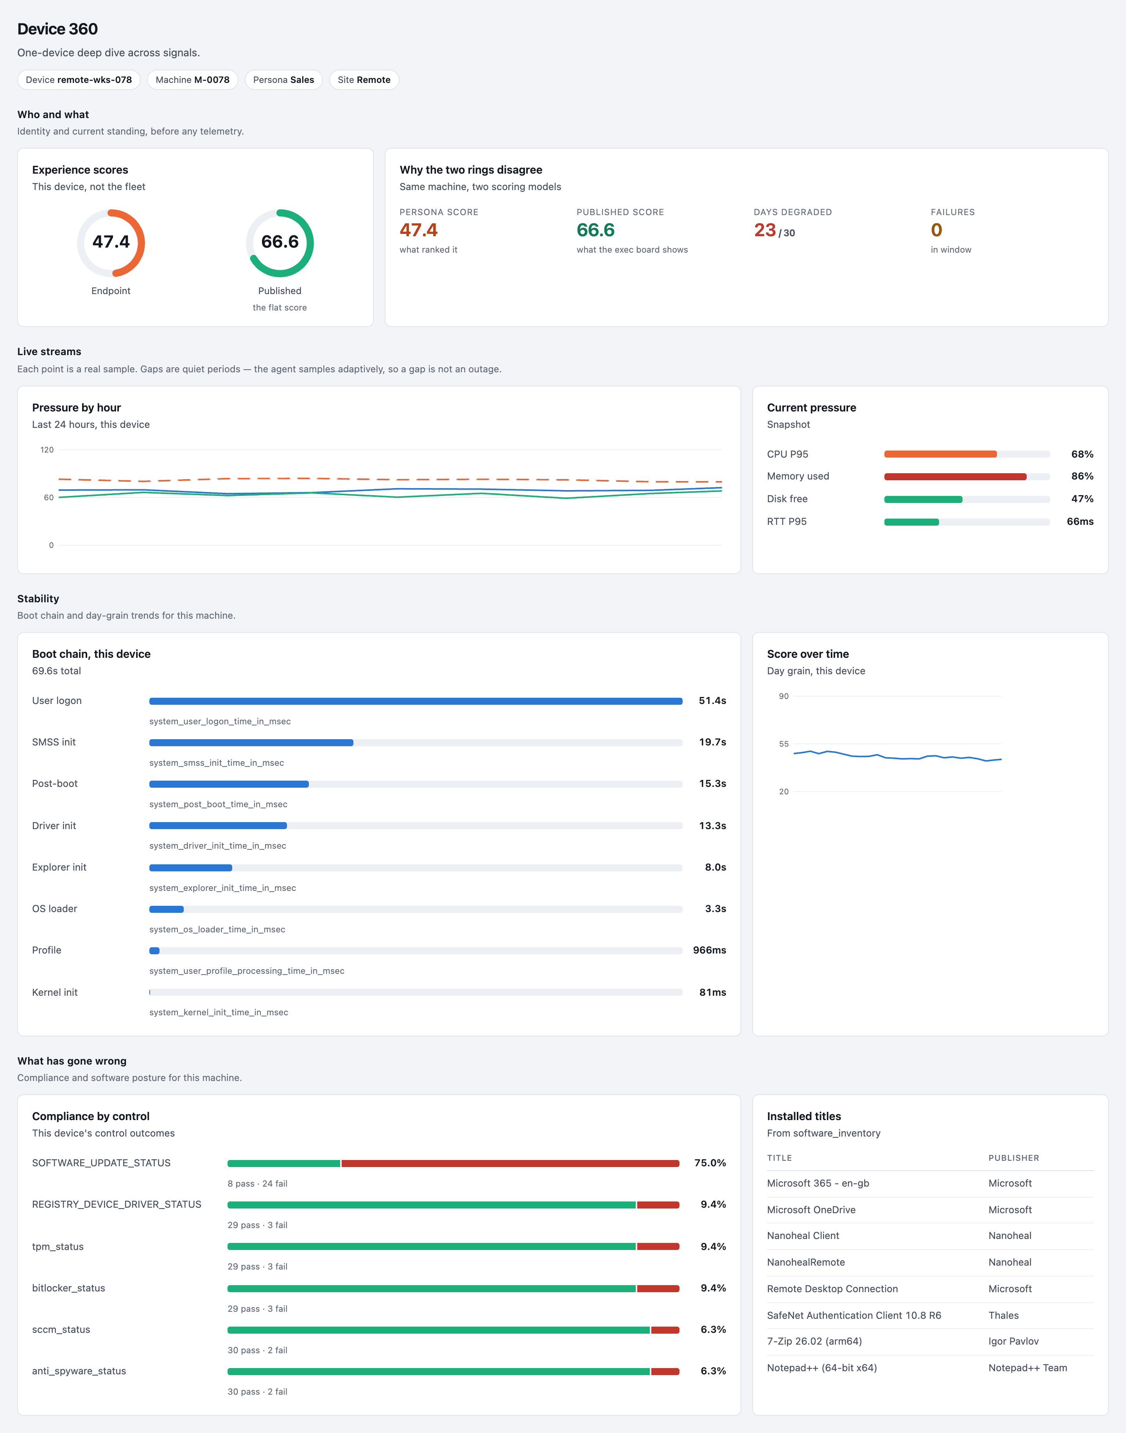Click the Days Degraded value 23/30
Screen dimensions: 1126x1433
[x=775, y=230]
